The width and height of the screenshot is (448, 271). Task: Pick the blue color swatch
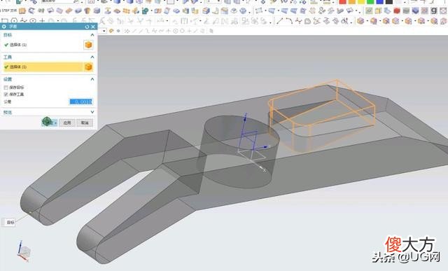point(379,1)
